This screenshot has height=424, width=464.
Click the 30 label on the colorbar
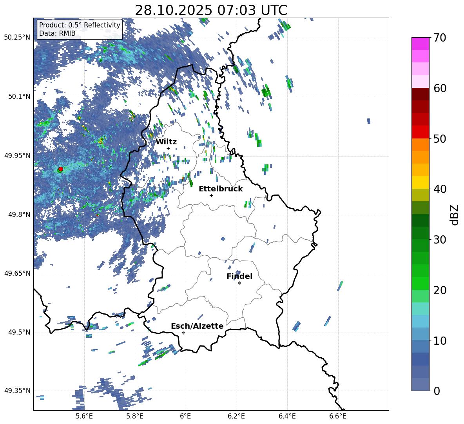(x=439, y=240)
